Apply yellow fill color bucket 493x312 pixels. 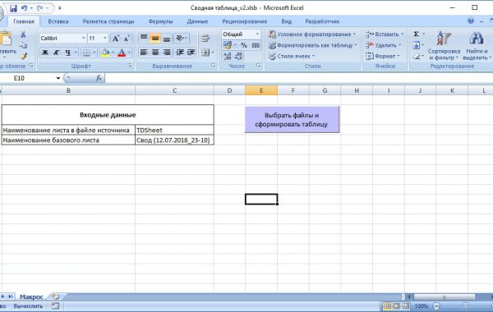(x=105, y=53)
